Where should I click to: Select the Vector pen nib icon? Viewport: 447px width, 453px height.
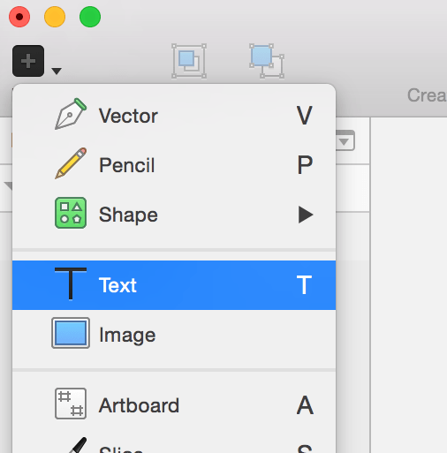click(x=71, y=114)
